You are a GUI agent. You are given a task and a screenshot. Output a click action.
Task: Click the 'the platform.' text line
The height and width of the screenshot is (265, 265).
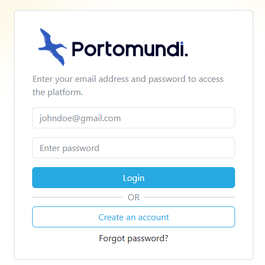pos(58,92)
